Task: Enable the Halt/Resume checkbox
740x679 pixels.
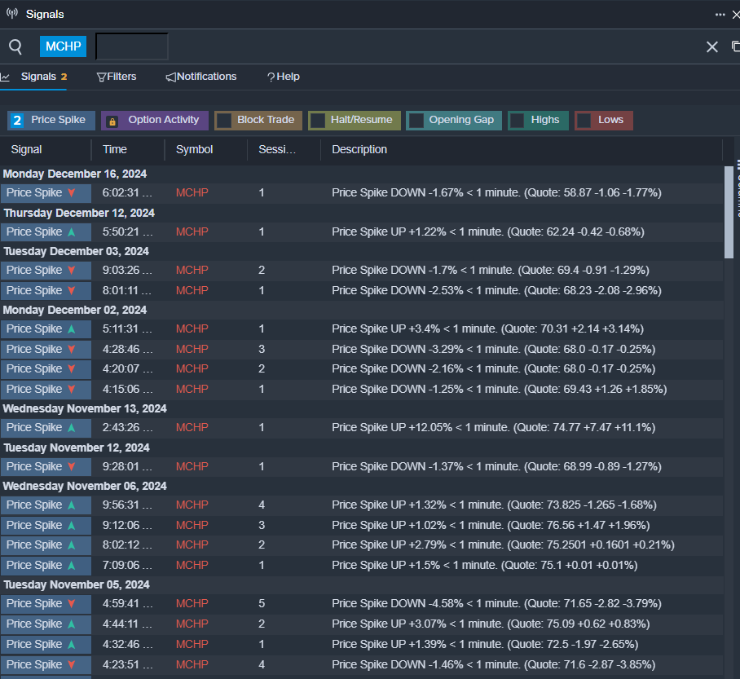Action: point(318,121)
